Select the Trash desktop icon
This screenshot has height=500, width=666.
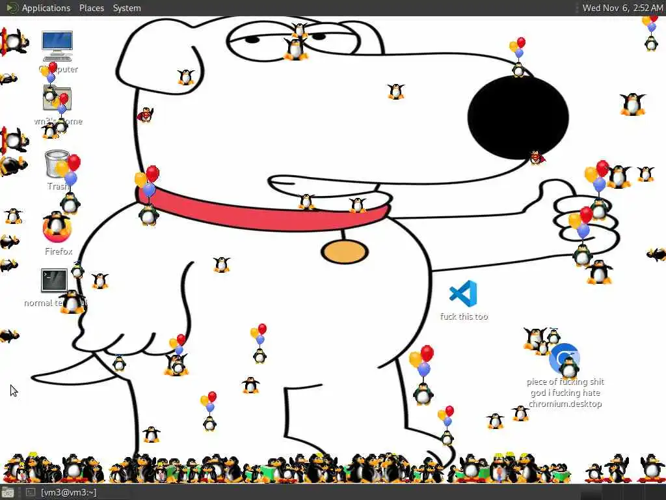tap(57, 164)
